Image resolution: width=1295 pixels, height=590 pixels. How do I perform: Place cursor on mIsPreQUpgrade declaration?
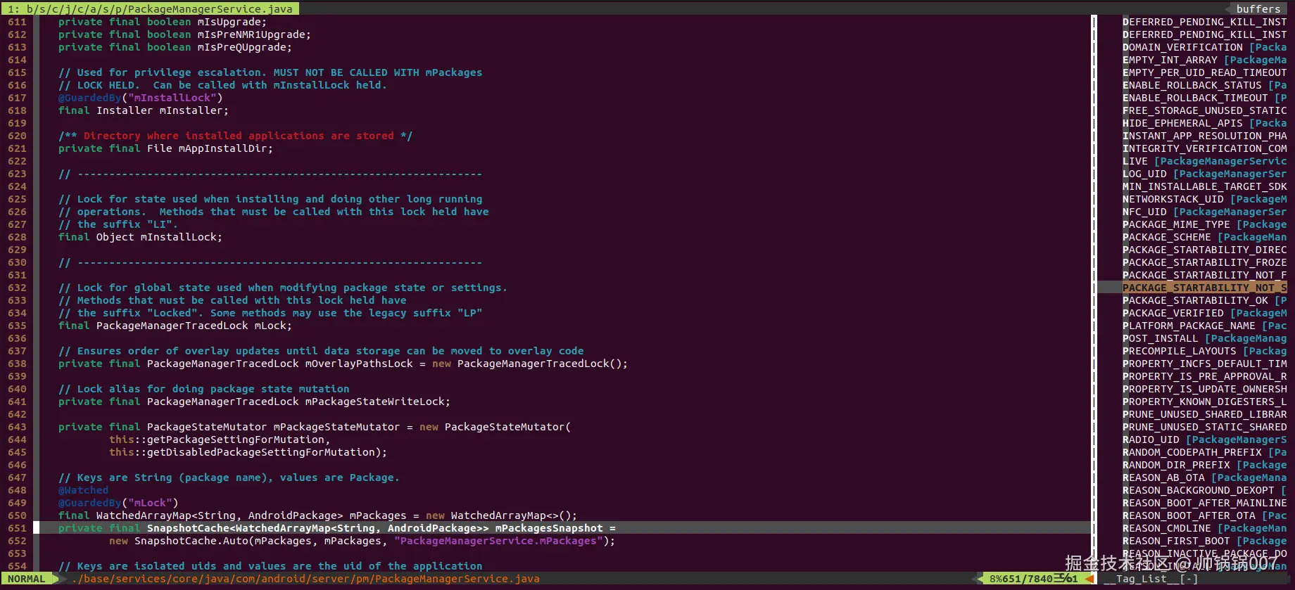[x=175, y=47]
